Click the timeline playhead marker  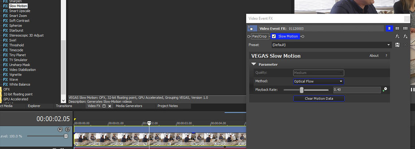coord(149,123)
